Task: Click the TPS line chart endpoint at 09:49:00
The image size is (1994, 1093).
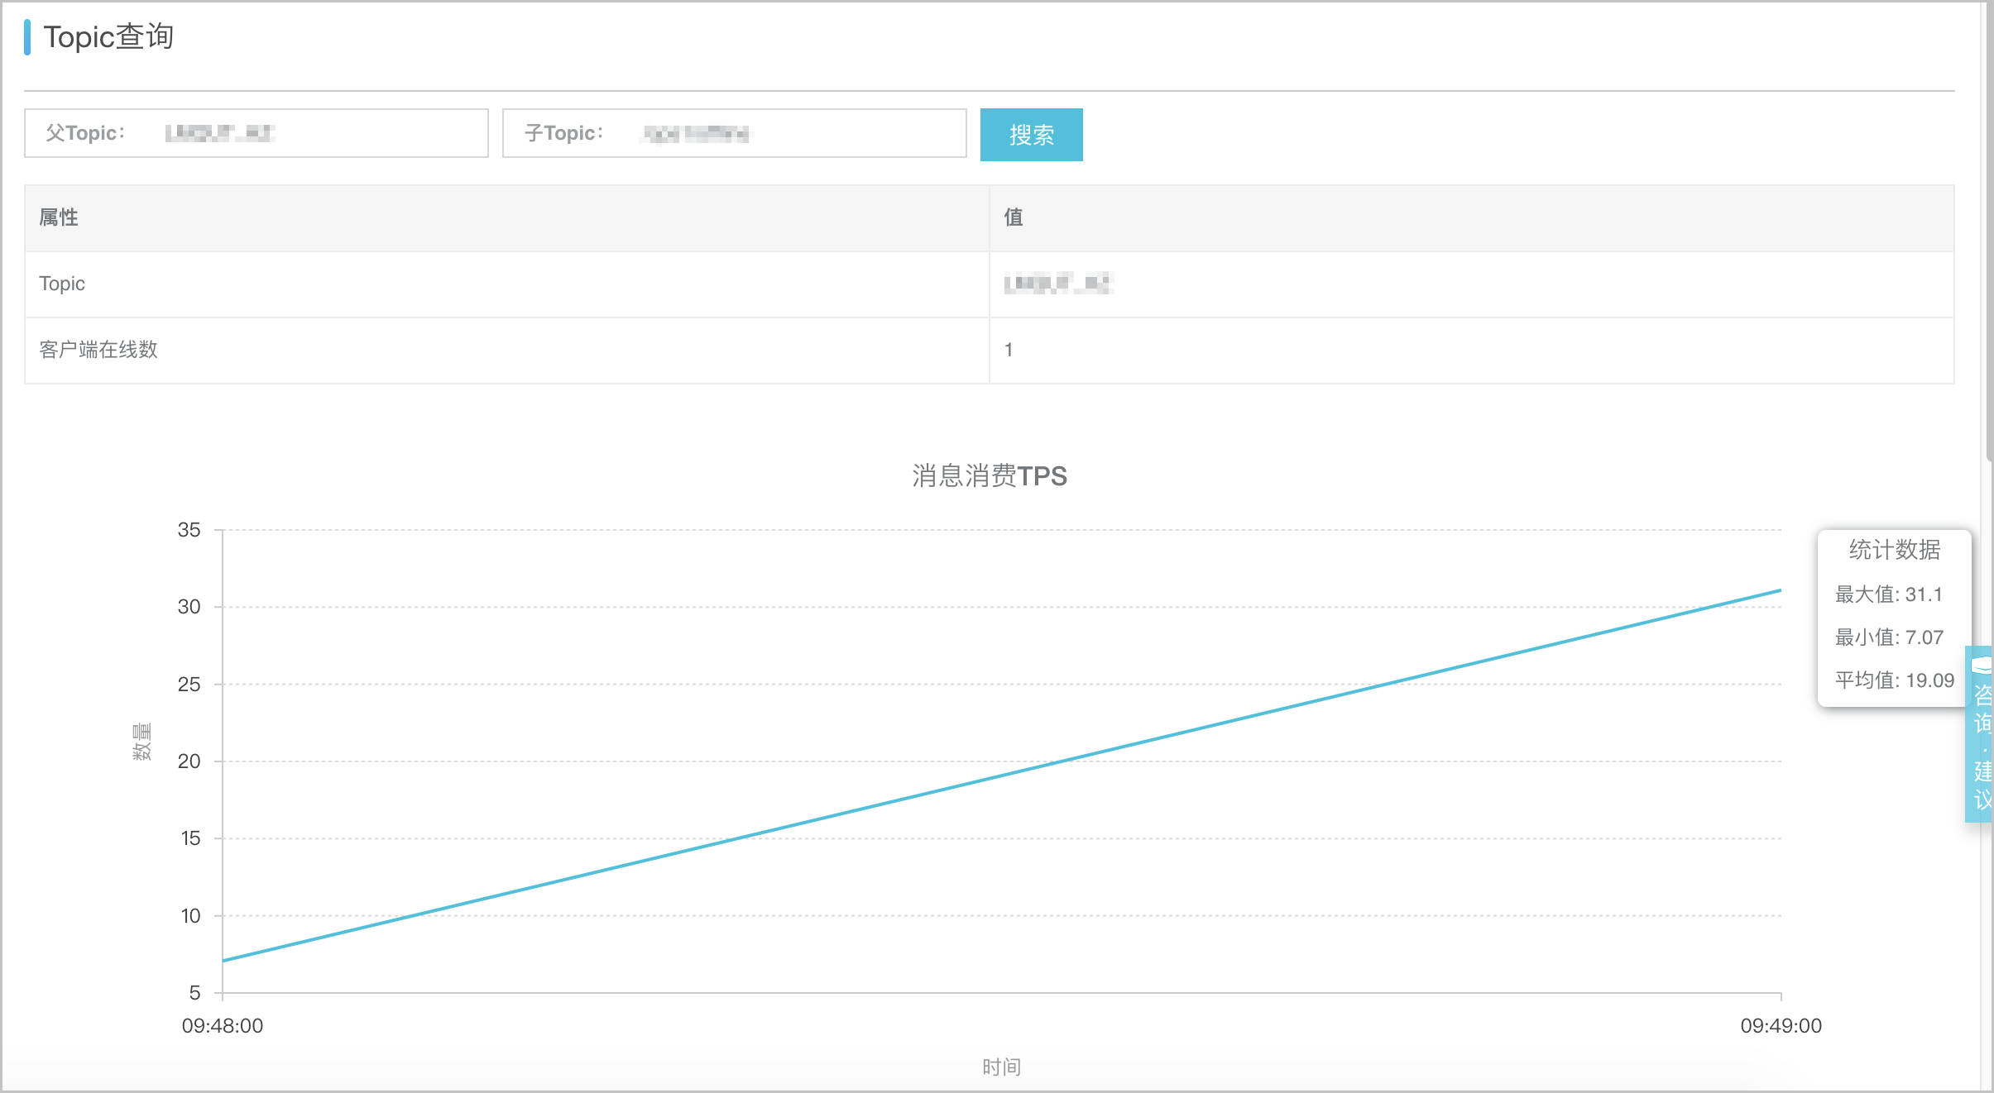Action: 1781,590
